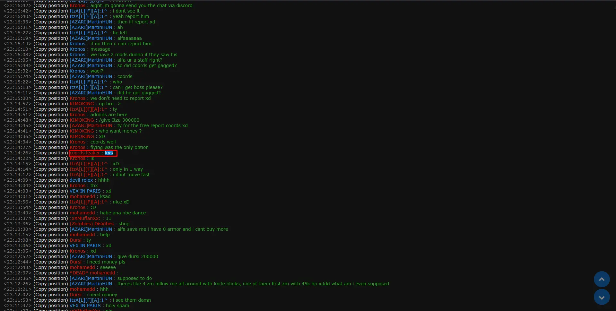Click devil rolex player name
616x311 pixels.
81,180
